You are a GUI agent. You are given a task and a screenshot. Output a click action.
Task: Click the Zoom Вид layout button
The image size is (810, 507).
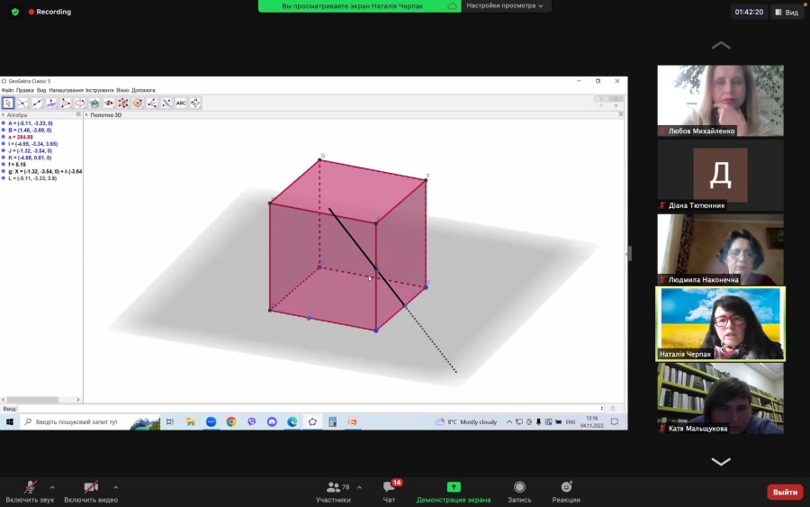[787, 12]
